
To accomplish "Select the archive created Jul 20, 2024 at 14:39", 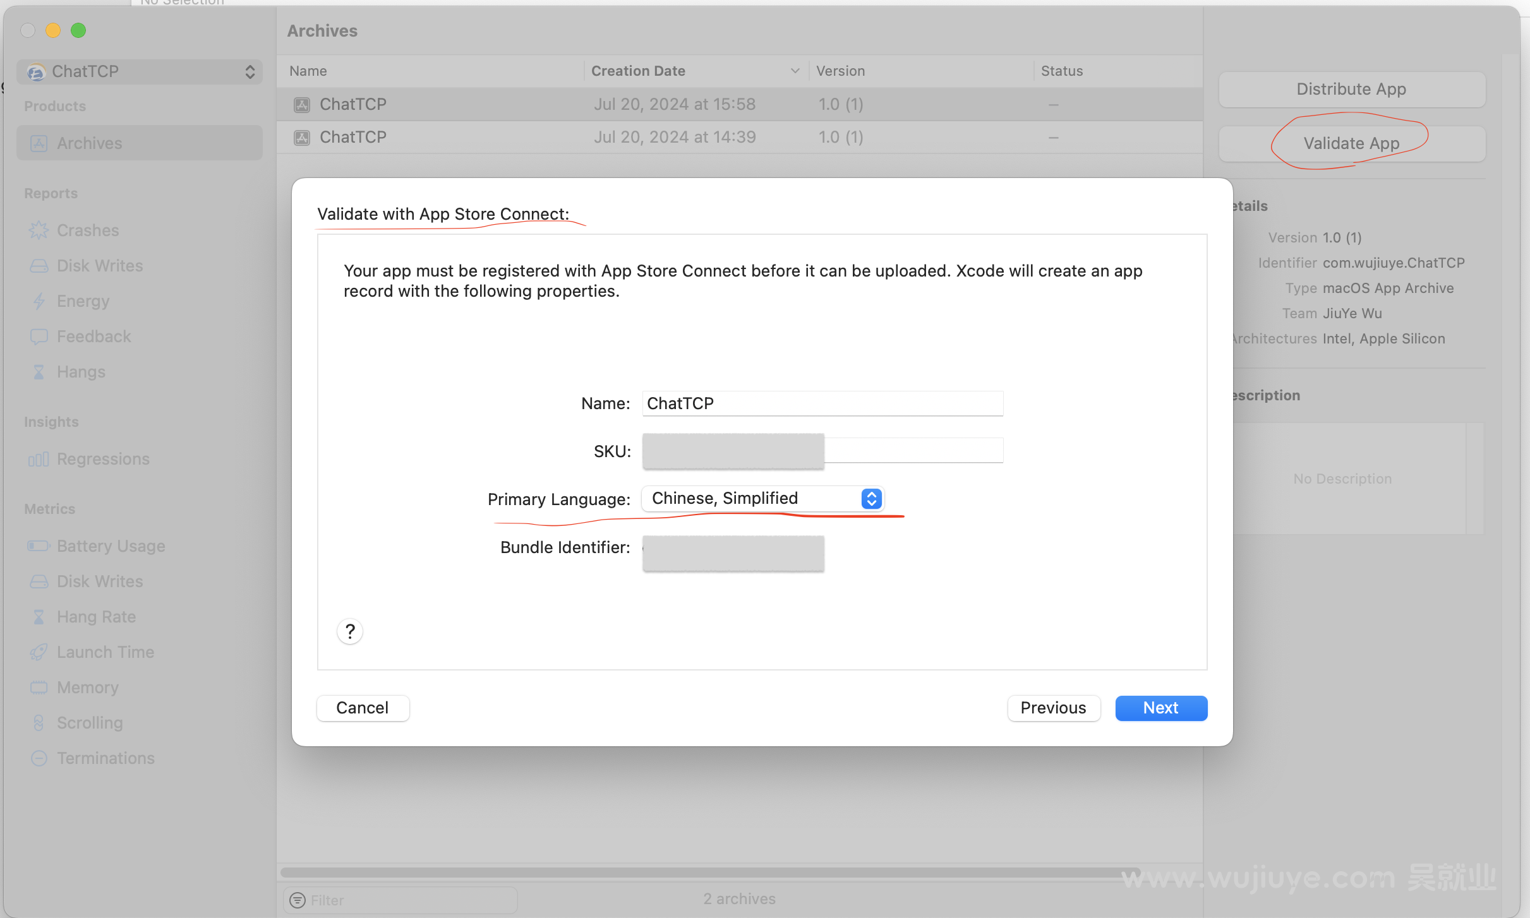I will coord(740,138).
